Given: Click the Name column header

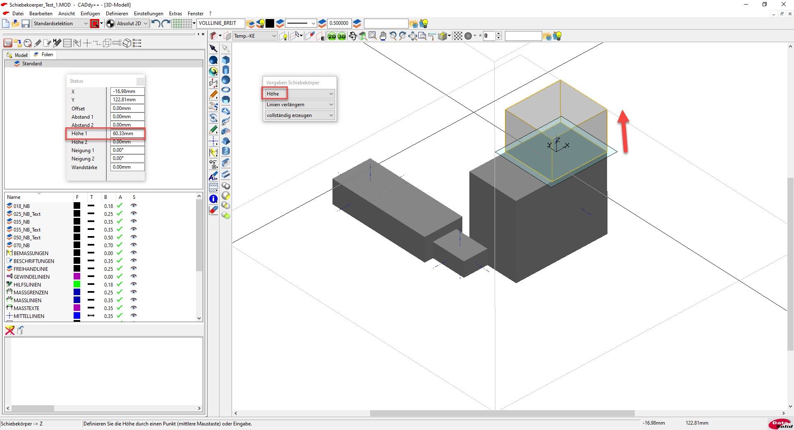Looking at the screenshot, I should 14,197.
